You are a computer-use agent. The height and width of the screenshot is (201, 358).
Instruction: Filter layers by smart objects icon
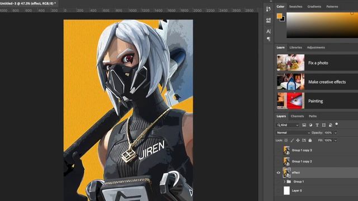(x=331, y=125)
